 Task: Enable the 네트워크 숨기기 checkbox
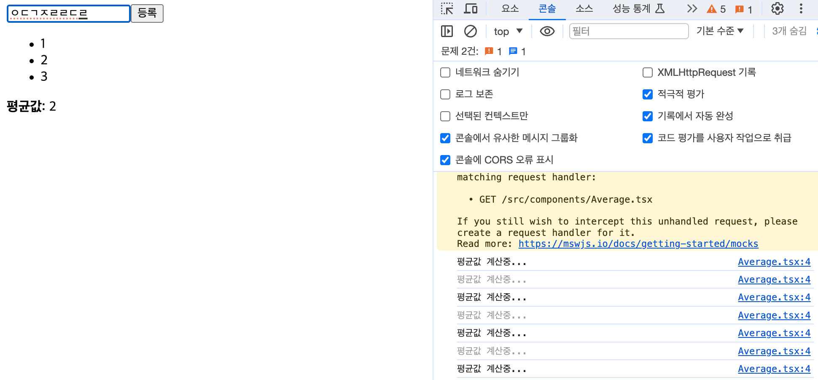tap(445, 72)
